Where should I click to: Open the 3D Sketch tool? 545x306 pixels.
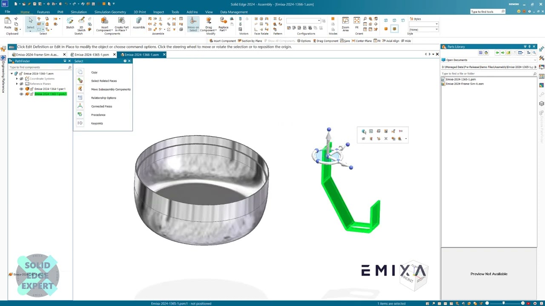81,24
